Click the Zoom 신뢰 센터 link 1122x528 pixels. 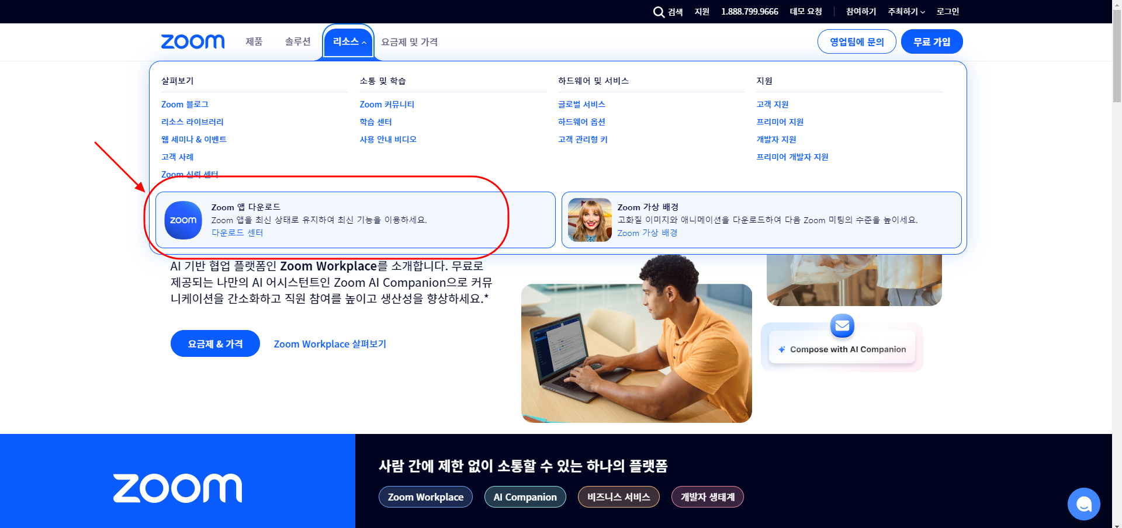pyautogui.click(x=189, y=175)
